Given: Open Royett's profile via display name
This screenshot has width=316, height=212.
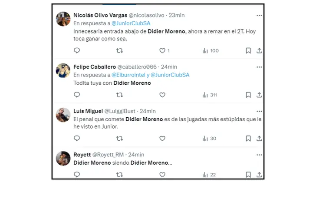Looking at the screenshot, I should tap(82, 155).
